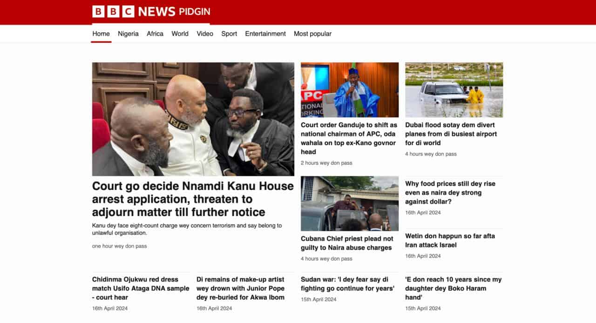Open the Entertainment section
Viewport: 596px width, 323px height.
(265, 34)
